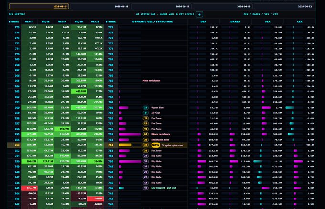Select score badge 13 on the Upper Shelf row

click(145, 108)
